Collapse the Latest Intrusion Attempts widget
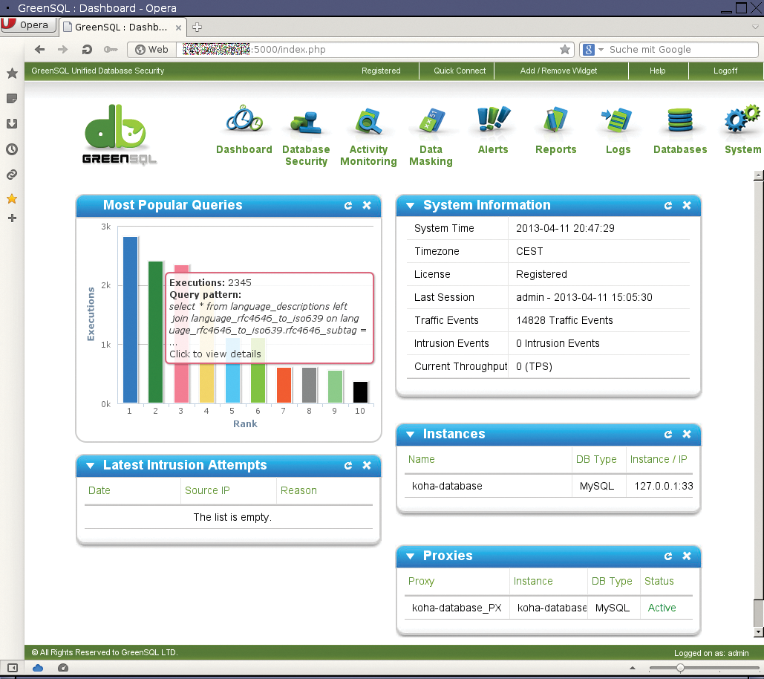Viewport: 764px width, 679px height. point(90,466)
